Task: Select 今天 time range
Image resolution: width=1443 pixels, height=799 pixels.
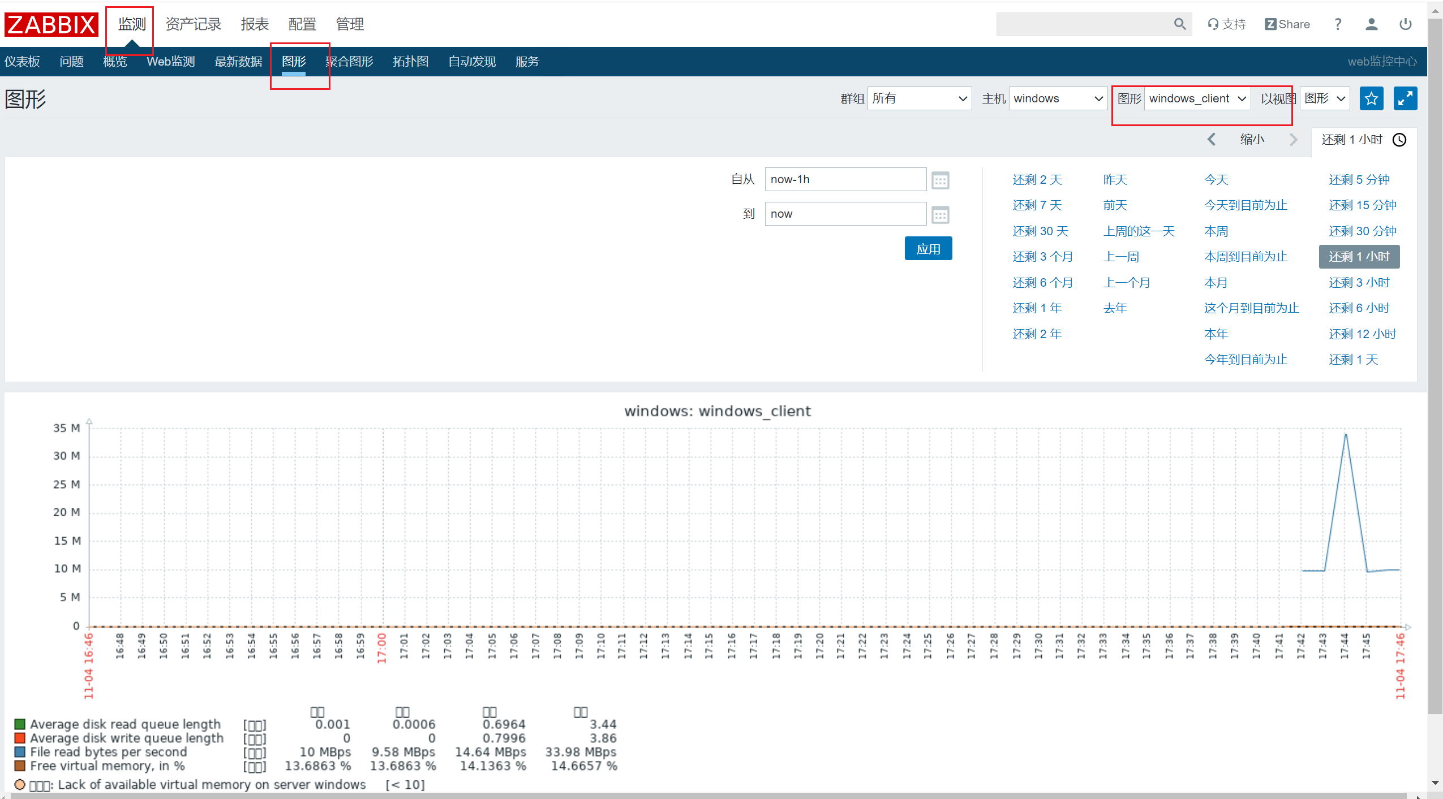Action: coord(1216,180)
